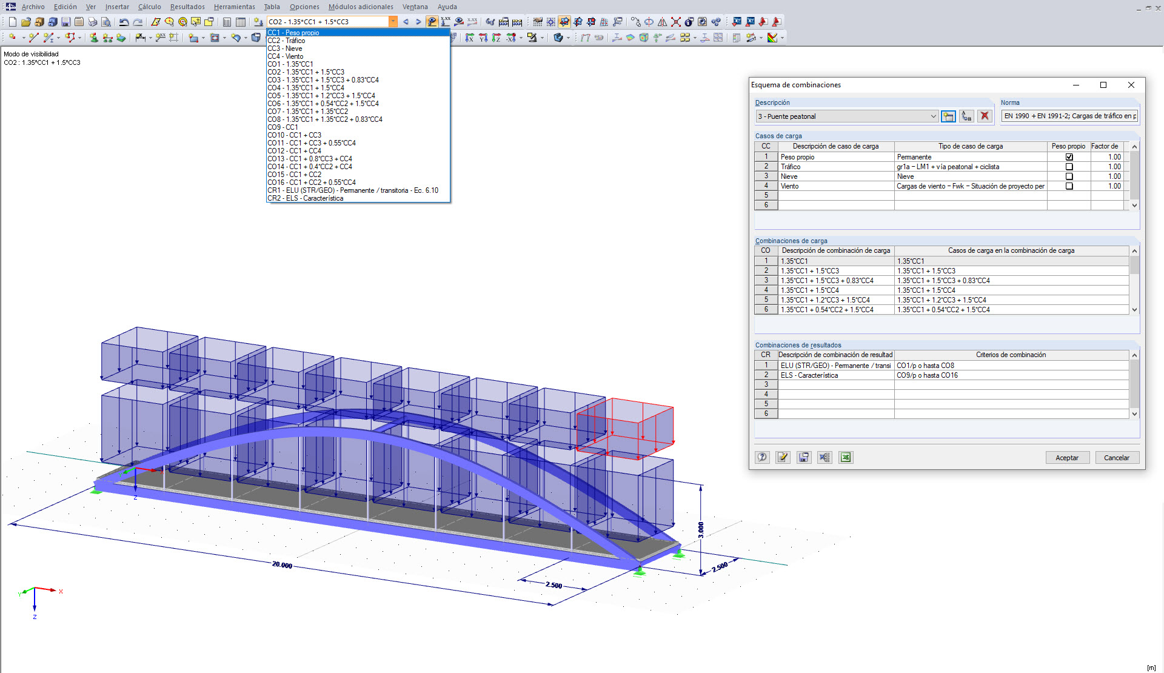
Task: Open file with the folder toolbar icon
Action: (25, 22)
